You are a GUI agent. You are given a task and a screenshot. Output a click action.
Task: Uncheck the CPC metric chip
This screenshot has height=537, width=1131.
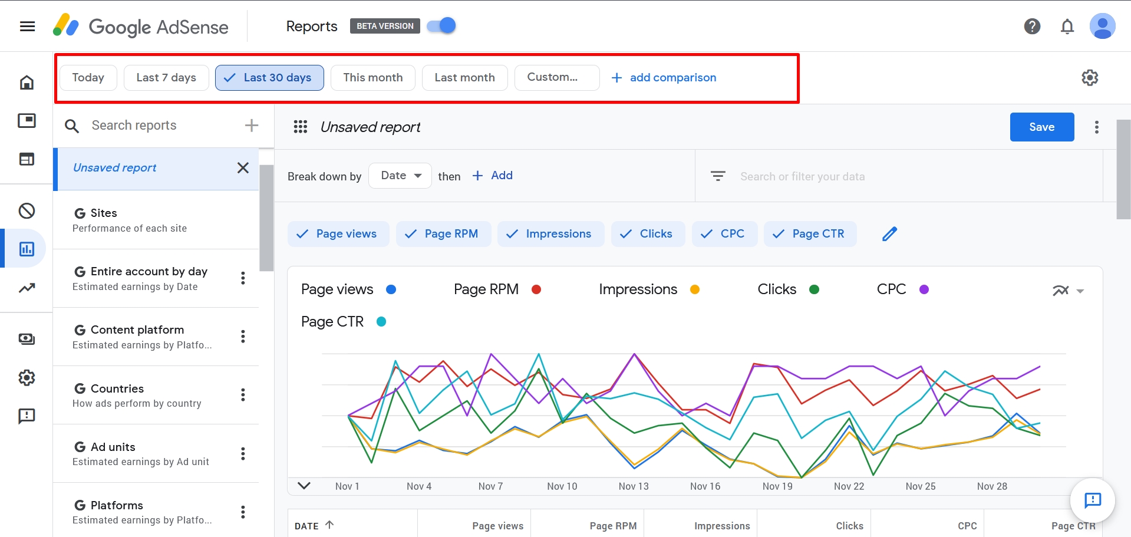click(724, 234)
